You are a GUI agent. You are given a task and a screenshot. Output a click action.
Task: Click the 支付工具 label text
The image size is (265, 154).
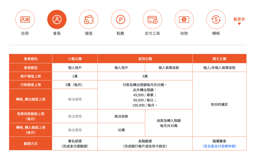tap(152, 33)
